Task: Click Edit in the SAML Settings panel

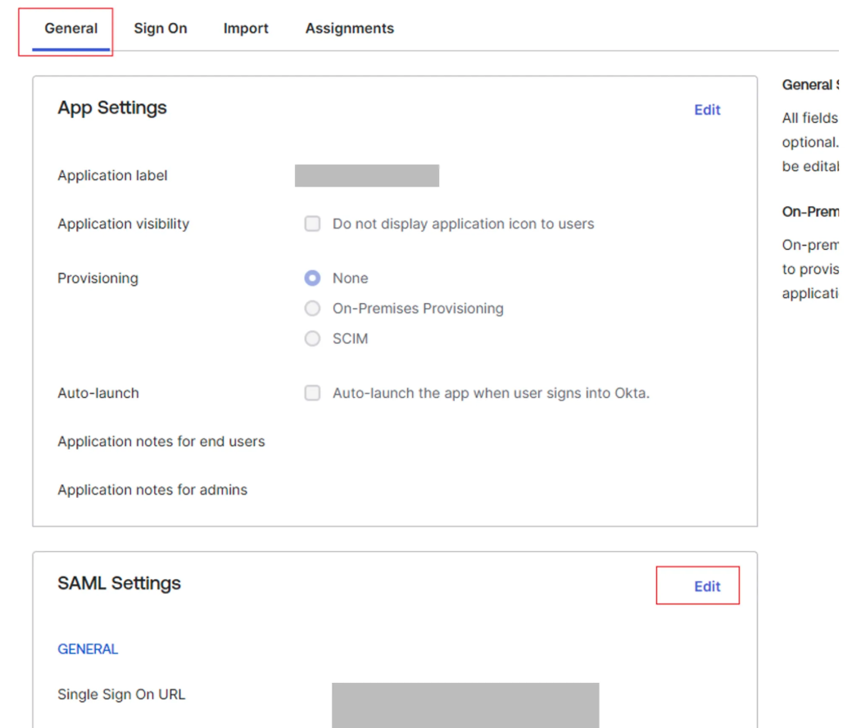Action: (706, 586)
